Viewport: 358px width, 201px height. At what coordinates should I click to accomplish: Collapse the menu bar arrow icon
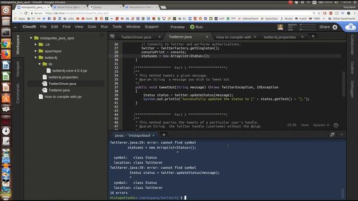click(x=15, y=27)
